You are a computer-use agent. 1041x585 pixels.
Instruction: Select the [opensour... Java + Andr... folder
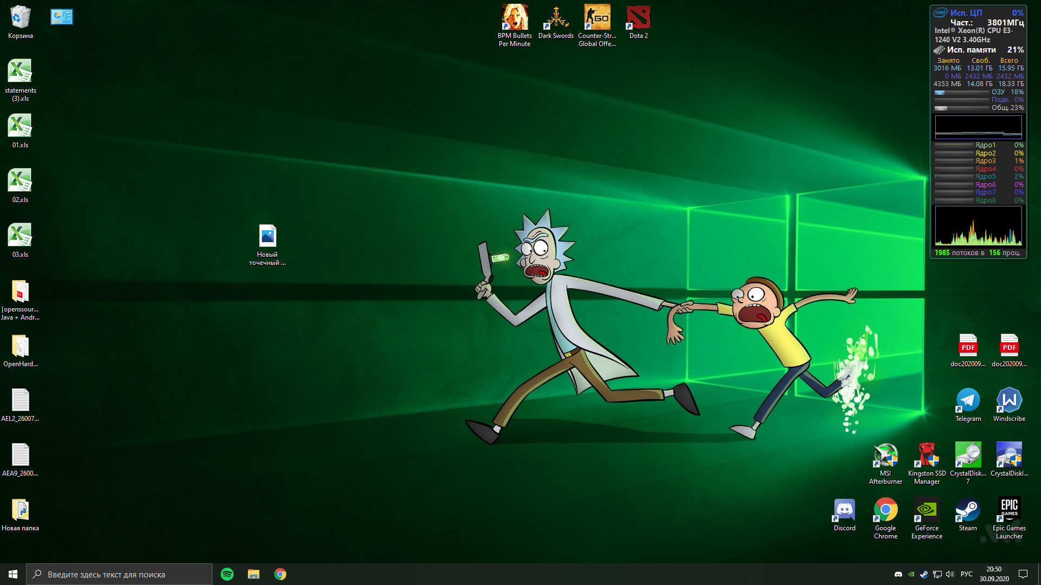coord(20,300)
